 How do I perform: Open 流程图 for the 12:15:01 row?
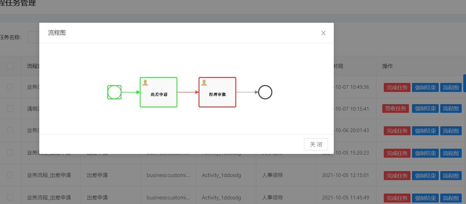451,176
